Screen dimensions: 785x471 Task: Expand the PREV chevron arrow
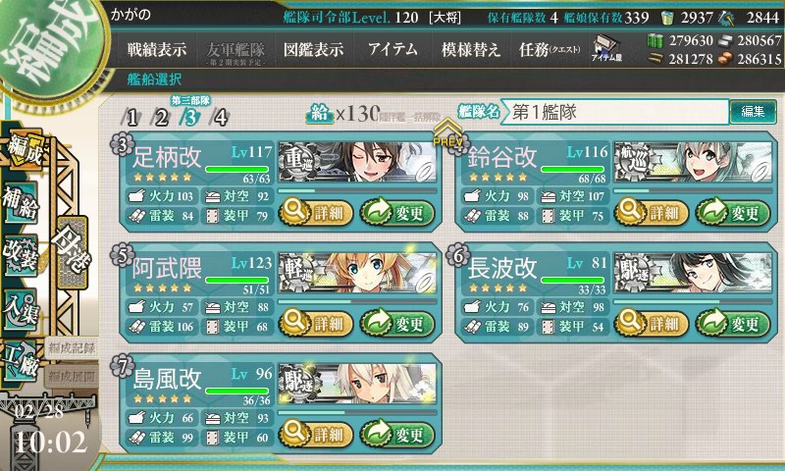pos(447,133)
